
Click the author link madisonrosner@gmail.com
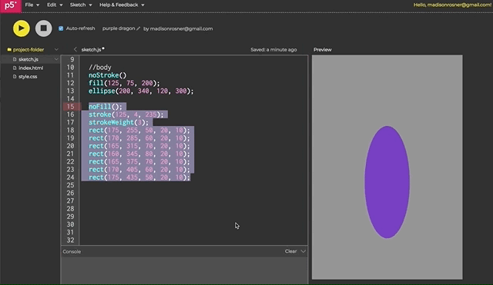(x=181, y=28)
